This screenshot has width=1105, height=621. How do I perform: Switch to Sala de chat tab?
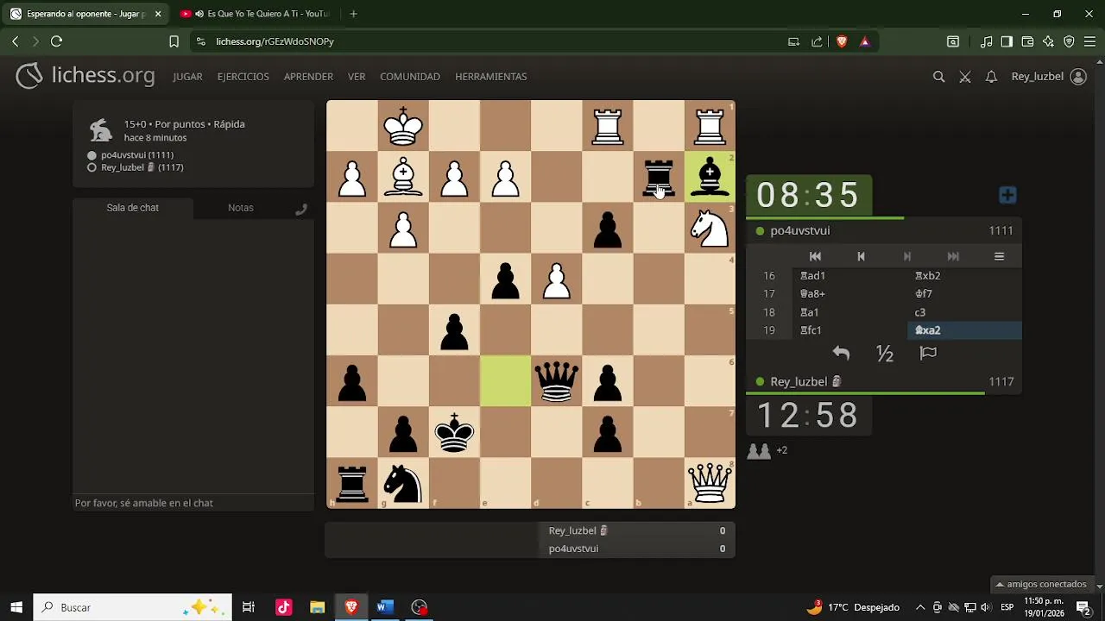tap(133, 208)
